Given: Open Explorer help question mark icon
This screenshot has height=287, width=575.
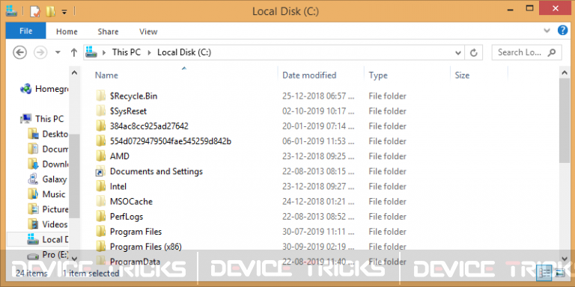Looking at the screenshot, I should point(562,31).
